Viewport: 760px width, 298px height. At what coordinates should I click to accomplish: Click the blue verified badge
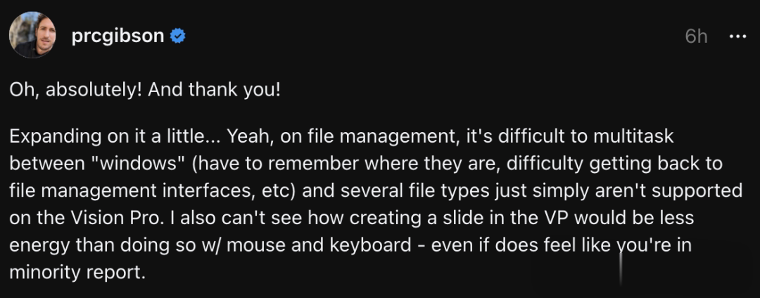[x=179, y=36]
